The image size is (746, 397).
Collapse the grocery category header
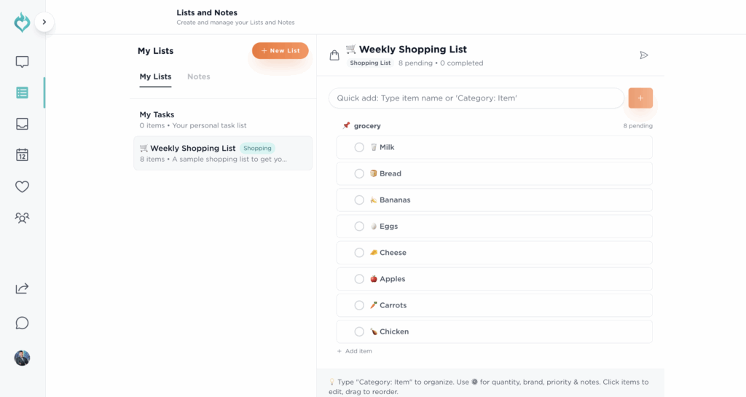pos(367,126)
